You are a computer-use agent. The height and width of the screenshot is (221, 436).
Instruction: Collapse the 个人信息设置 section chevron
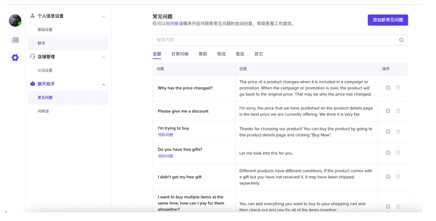pyautogui.click(x=103, y=17)
